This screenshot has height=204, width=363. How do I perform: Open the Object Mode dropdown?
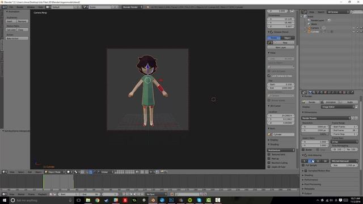pos(54,172)
